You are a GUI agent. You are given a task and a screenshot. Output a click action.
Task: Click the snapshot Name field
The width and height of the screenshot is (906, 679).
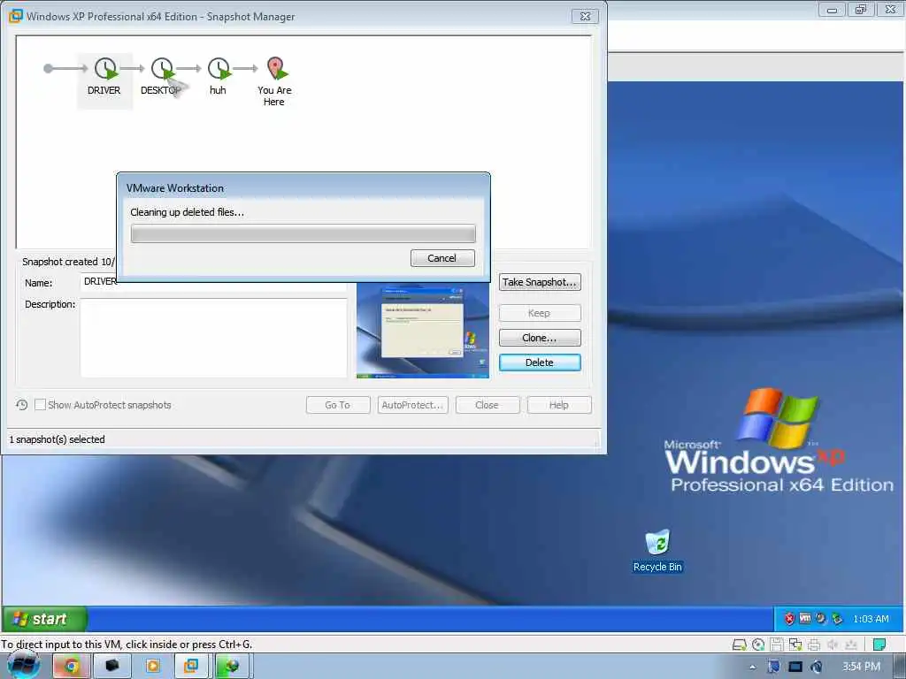click(214, 282)
